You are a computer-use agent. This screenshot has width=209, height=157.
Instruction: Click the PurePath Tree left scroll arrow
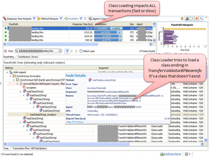click(x=5, y=144)
